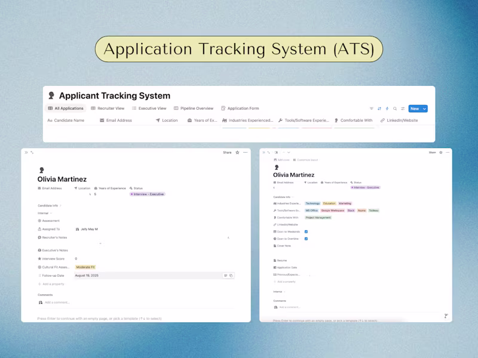The height and width of the screenshot is (358, 478).
Task: Click the search magnifier icon
Action: coord(395,109)
